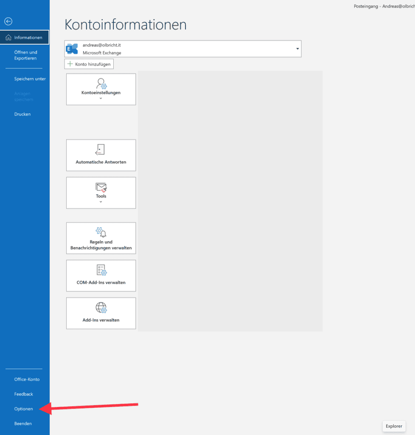
Task: Click the Add-Ins verwalten globe icon
Action: [101, 308]
